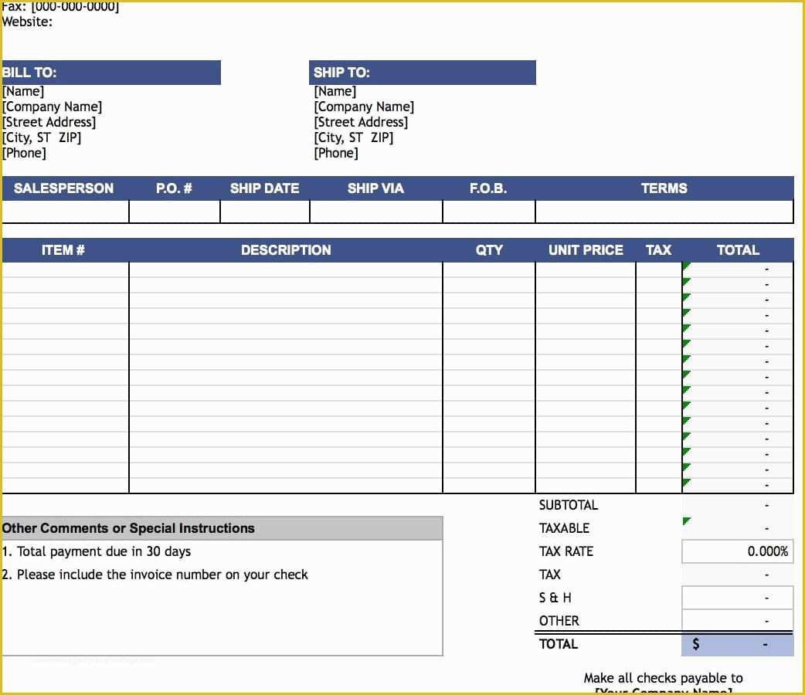Select the TAXABLE label
The height and width of the screenshot is (695, 805).
(564, 528)
